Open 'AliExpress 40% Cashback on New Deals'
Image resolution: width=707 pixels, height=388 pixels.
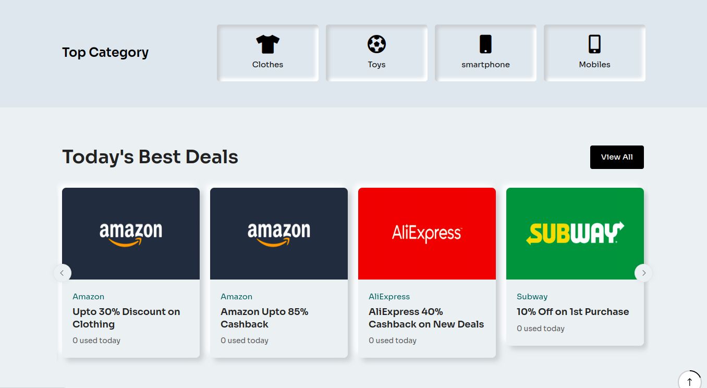[x=426, y=318]
